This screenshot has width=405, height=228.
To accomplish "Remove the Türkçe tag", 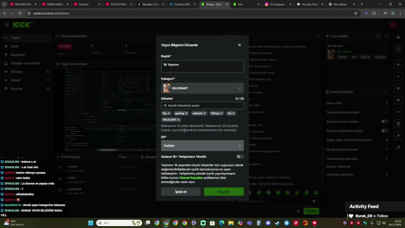I will [x=221, y=113].
